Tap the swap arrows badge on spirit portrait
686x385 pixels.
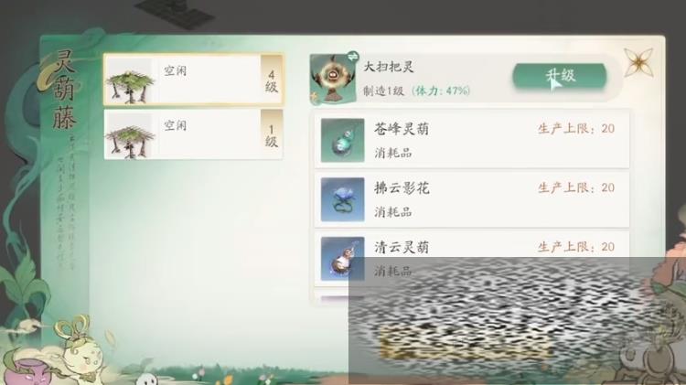pos(352,57)
